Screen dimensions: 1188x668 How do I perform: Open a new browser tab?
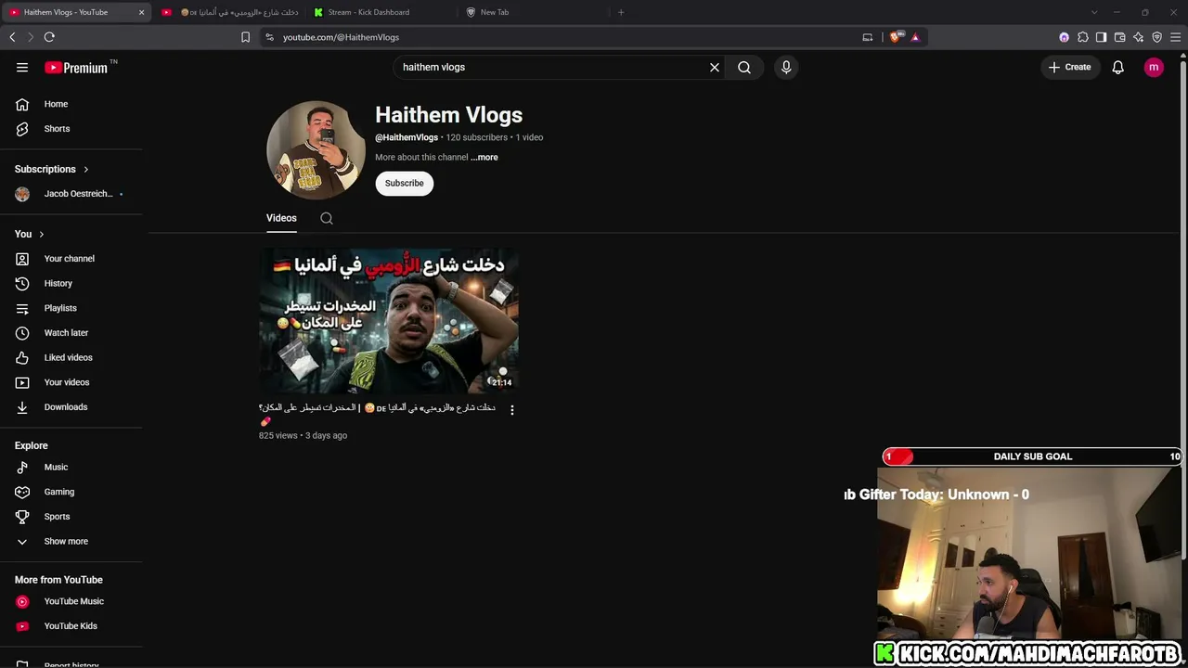(x=621, y=12)
